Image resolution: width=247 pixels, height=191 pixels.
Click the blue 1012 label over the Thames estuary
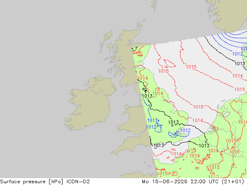185,130
